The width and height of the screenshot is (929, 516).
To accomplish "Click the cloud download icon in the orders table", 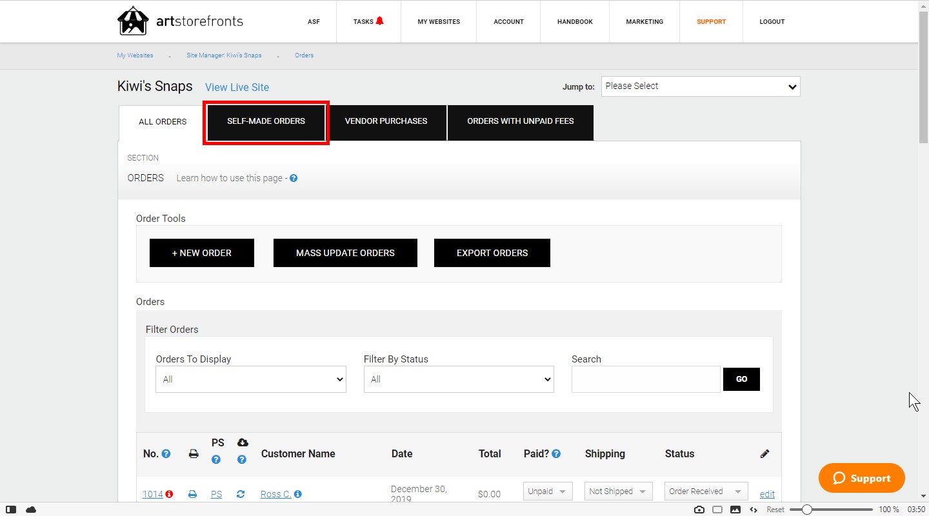I will click(x=243, y=442).
